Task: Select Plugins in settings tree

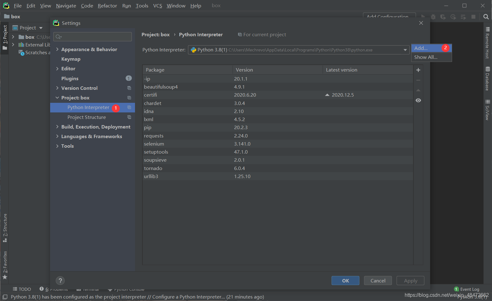Action: click(x=92, y=78)
